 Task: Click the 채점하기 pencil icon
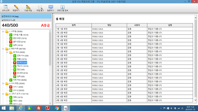tap(16, 8)
